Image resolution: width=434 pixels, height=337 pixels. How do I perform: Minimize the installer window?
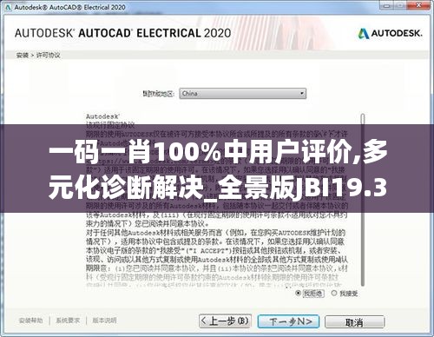tap(387, 5)
